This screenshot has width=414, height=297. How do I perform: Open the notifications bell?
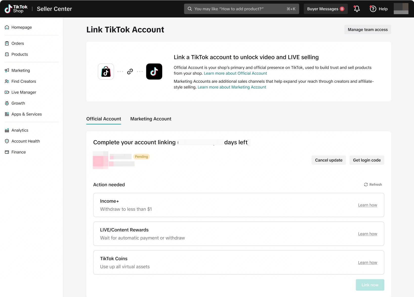357,9
